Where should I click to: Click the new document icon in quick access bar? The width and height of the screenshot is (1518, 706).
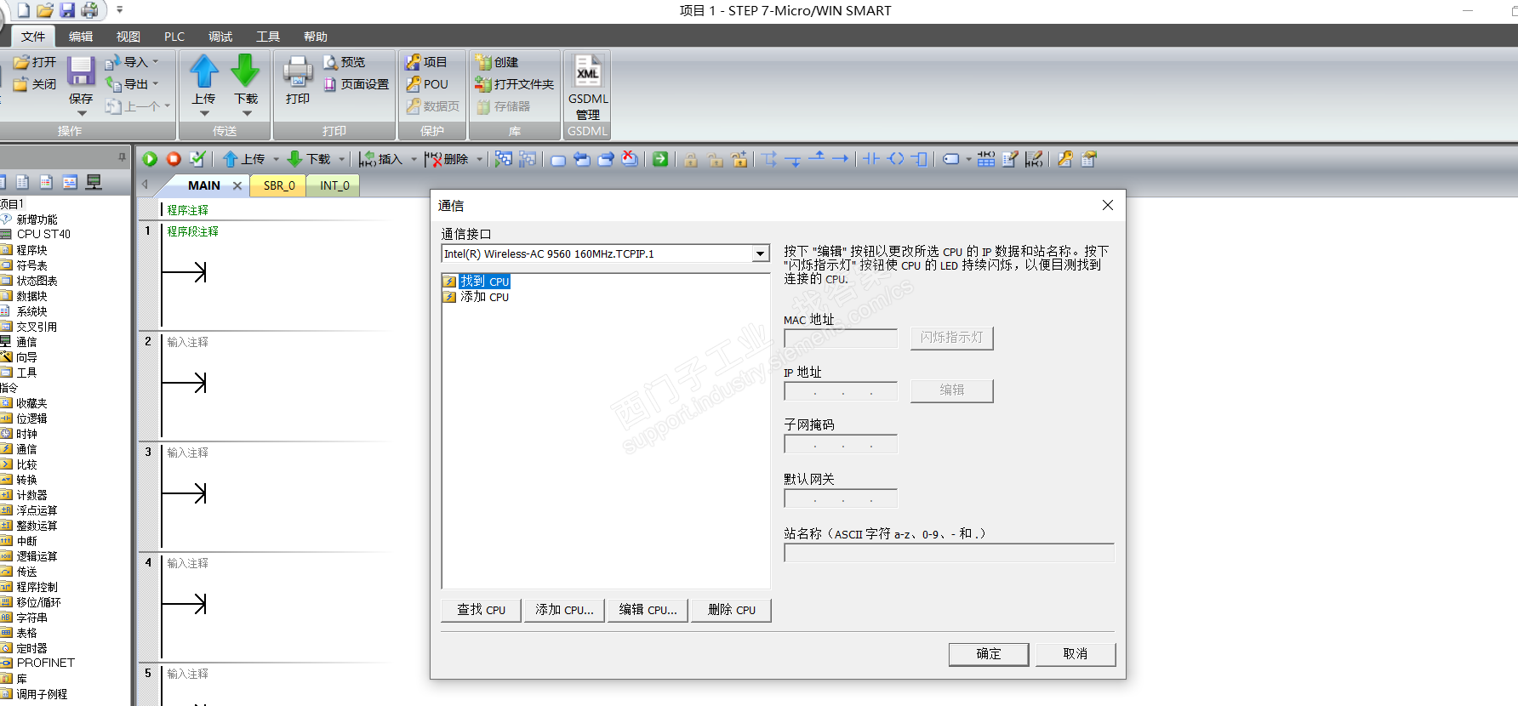coord(24,10)
